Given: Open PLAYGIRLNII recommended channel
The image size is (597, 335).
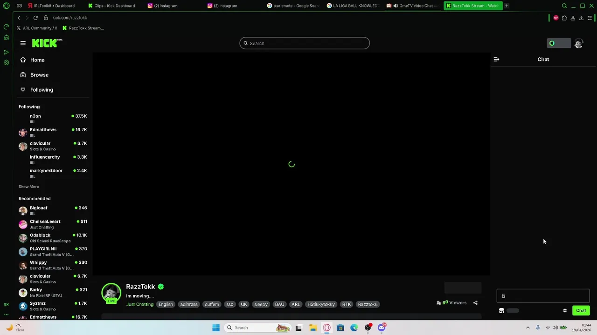Looking at the screenshot, I should click(x=53, y=251).
